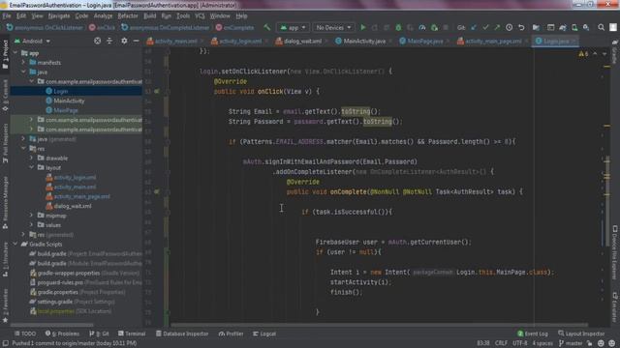Click the CRLF line separator indicator
Image resolution: width=620 pixels, height=348 pixels.
pyautogui.click(x=501, y=343)
